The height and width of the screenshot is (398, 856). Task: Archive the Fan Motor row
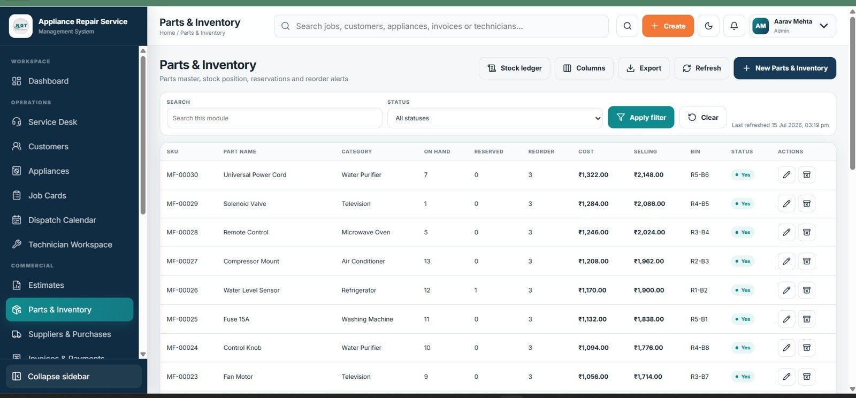[807, 377]
